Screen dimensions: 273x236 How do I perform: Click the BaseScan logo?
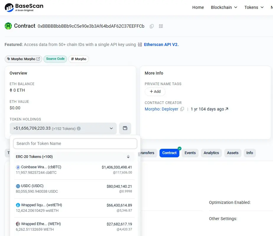[24, 8]
